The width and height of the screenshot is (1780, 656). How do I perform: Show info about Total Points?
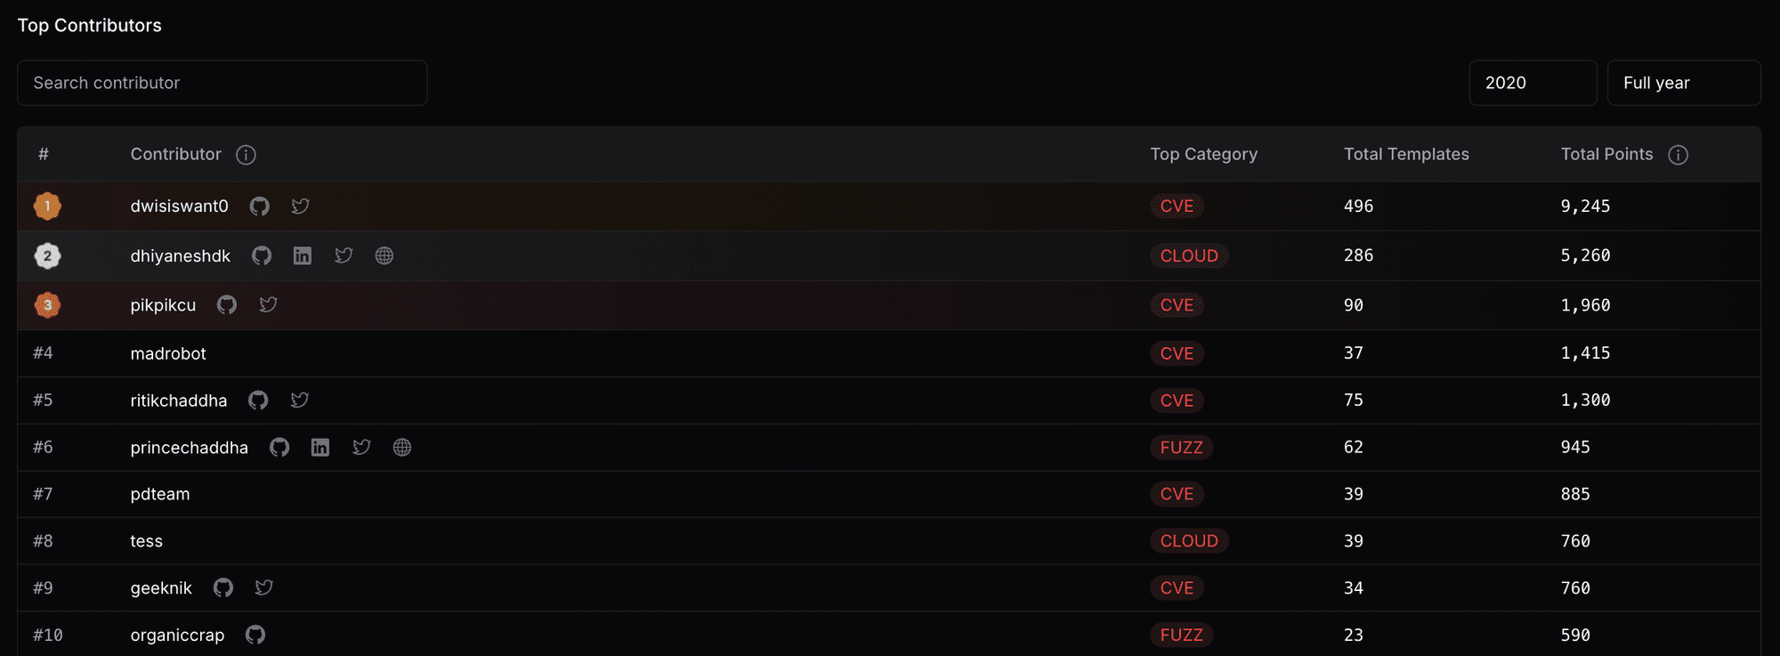(1679, 155)
